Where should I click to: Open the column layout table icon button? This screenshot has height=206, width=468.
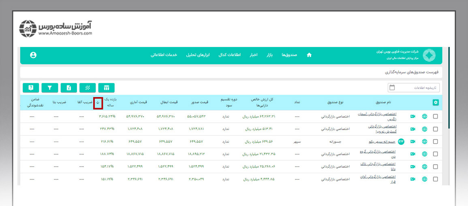(x=106, y=87)
